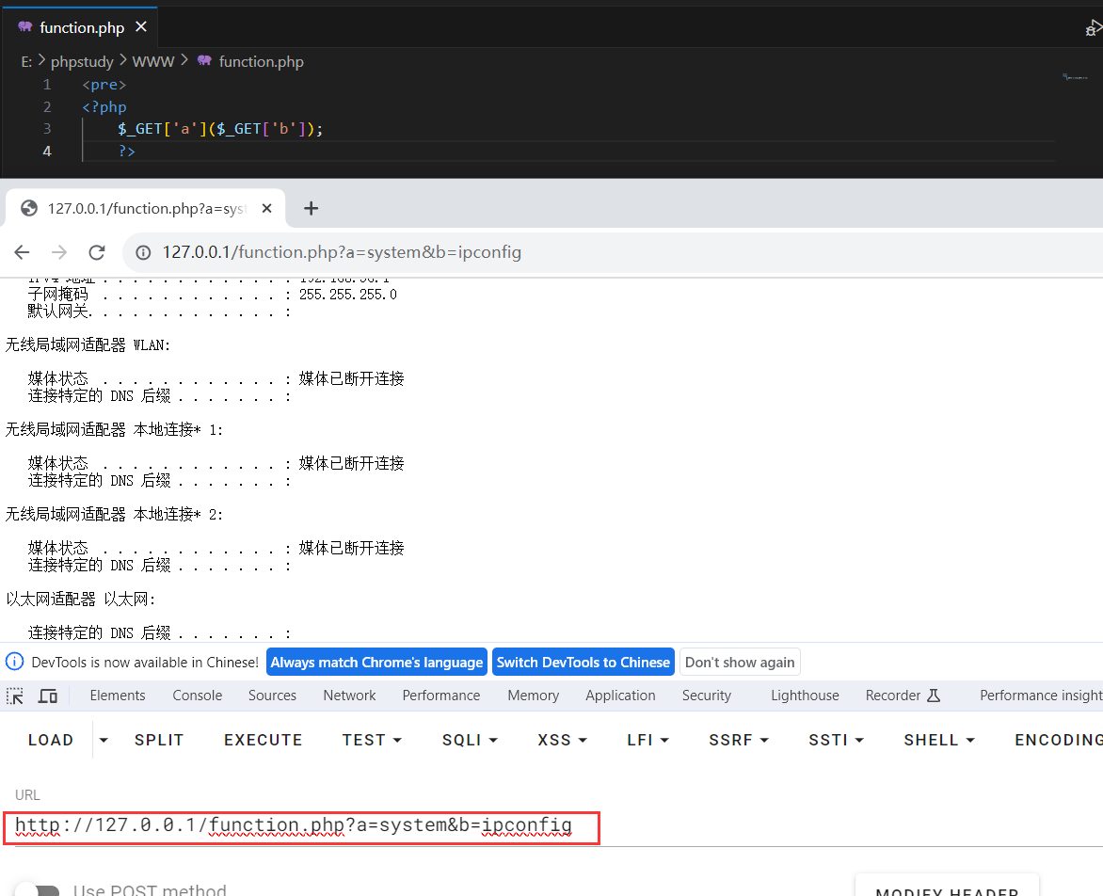This screenshot has width=1103, height=896.
Task: View site information icon in address bar
Action: 143,252
